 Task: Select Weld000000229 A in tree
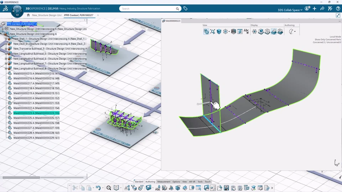click(x=36, y=138)
